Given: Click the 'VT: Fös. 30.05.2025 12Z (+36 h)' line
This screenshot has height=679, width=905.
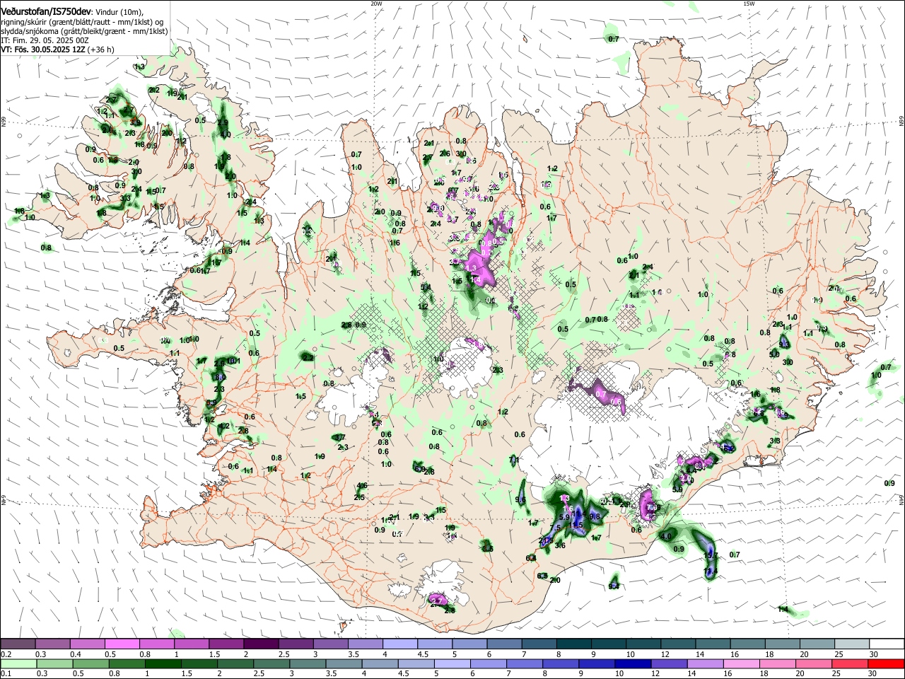Looking at the screenshot, I should (x=57, y=50).
